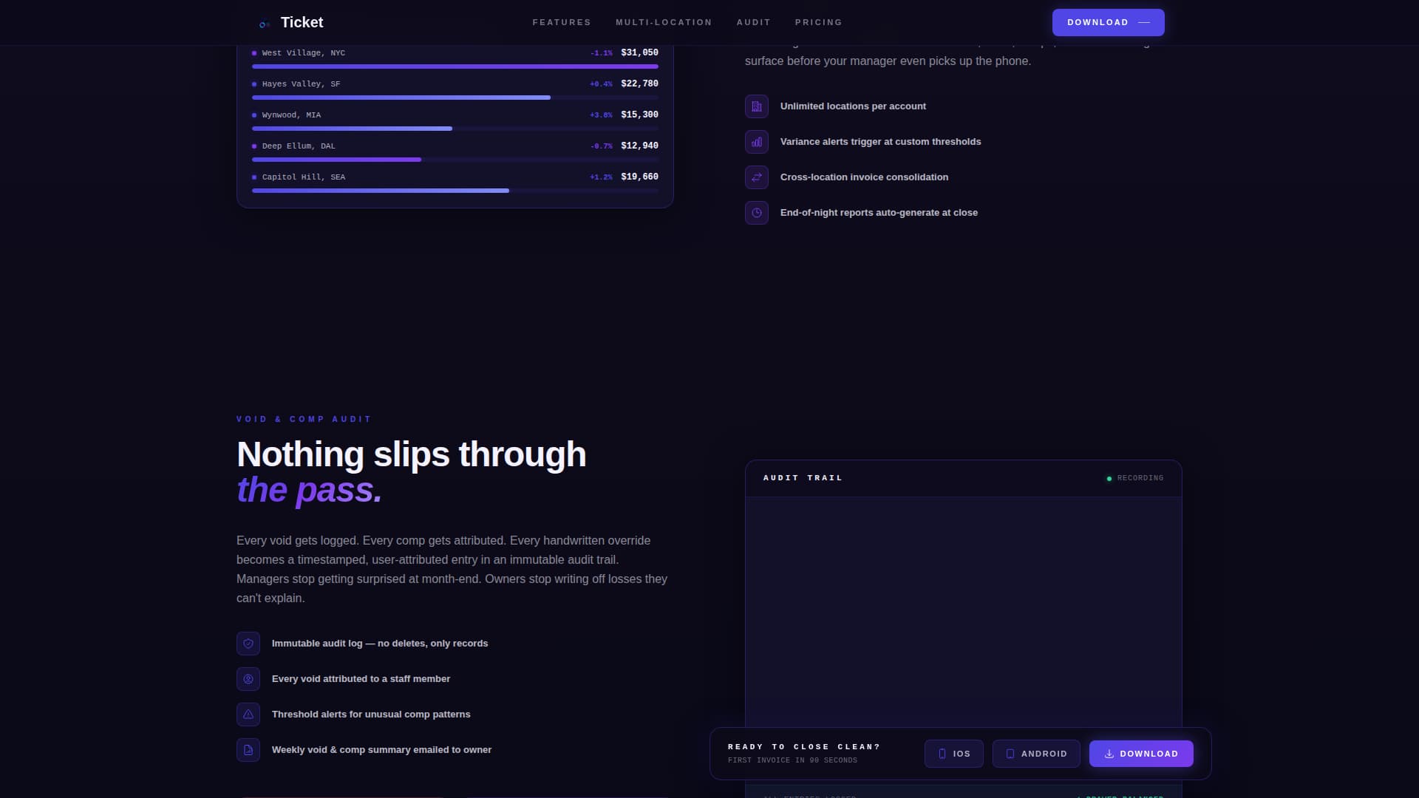This screenshot has height=798, width=1419.
Task: Click 'Ready to close clean?' banner text
Action: point(804,747)
